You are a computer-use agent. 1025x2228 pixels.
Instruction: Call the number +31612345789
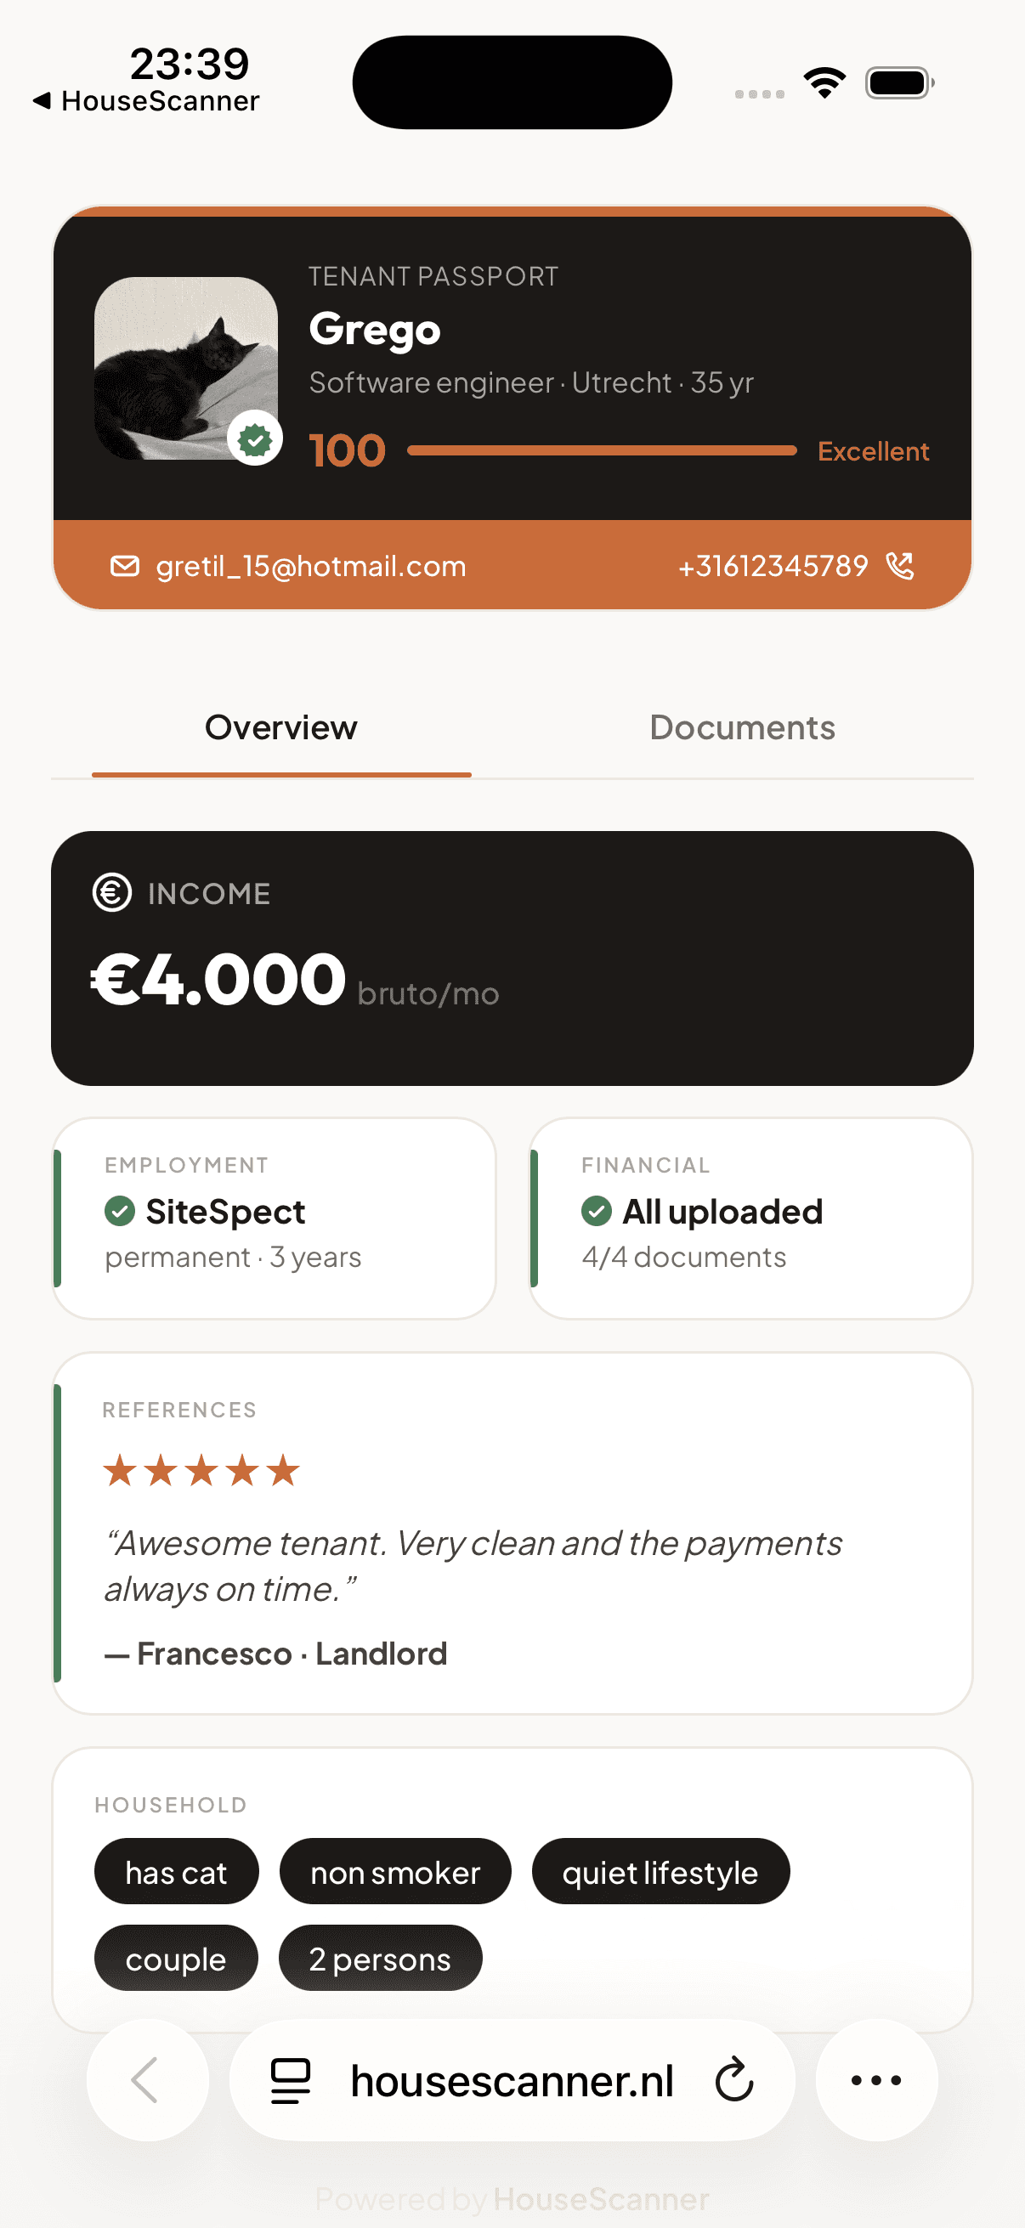[773, 566]
